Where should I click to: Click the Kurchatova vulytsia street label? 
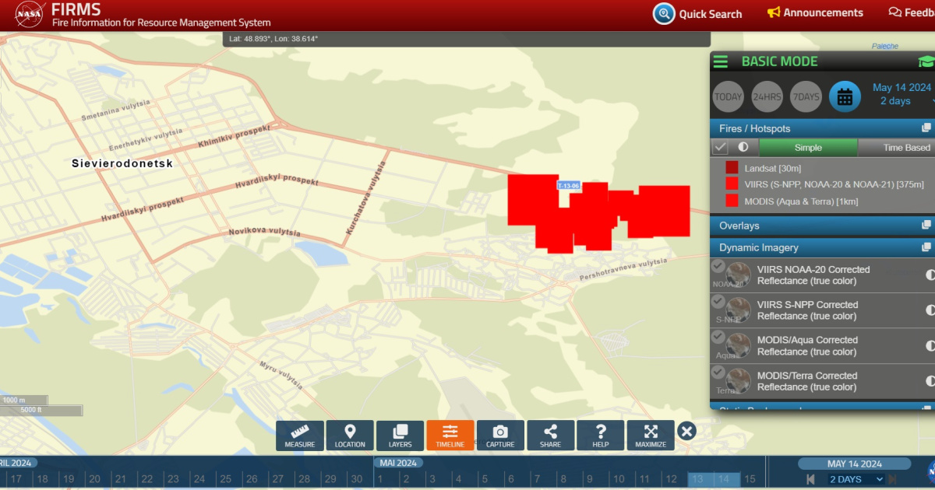[x=366, y=199]
